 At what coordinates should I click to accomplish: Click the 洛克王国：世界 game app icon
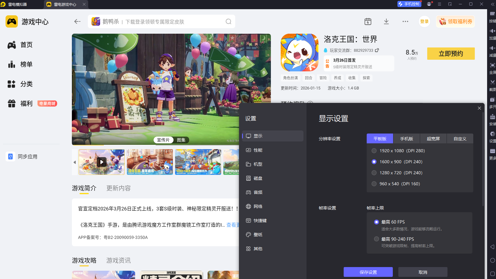tap(299, 53)
